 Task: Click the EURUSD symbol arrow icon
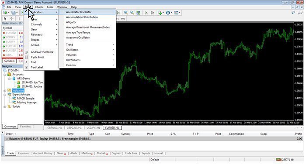pyautogui.click(x=3, y=33)
